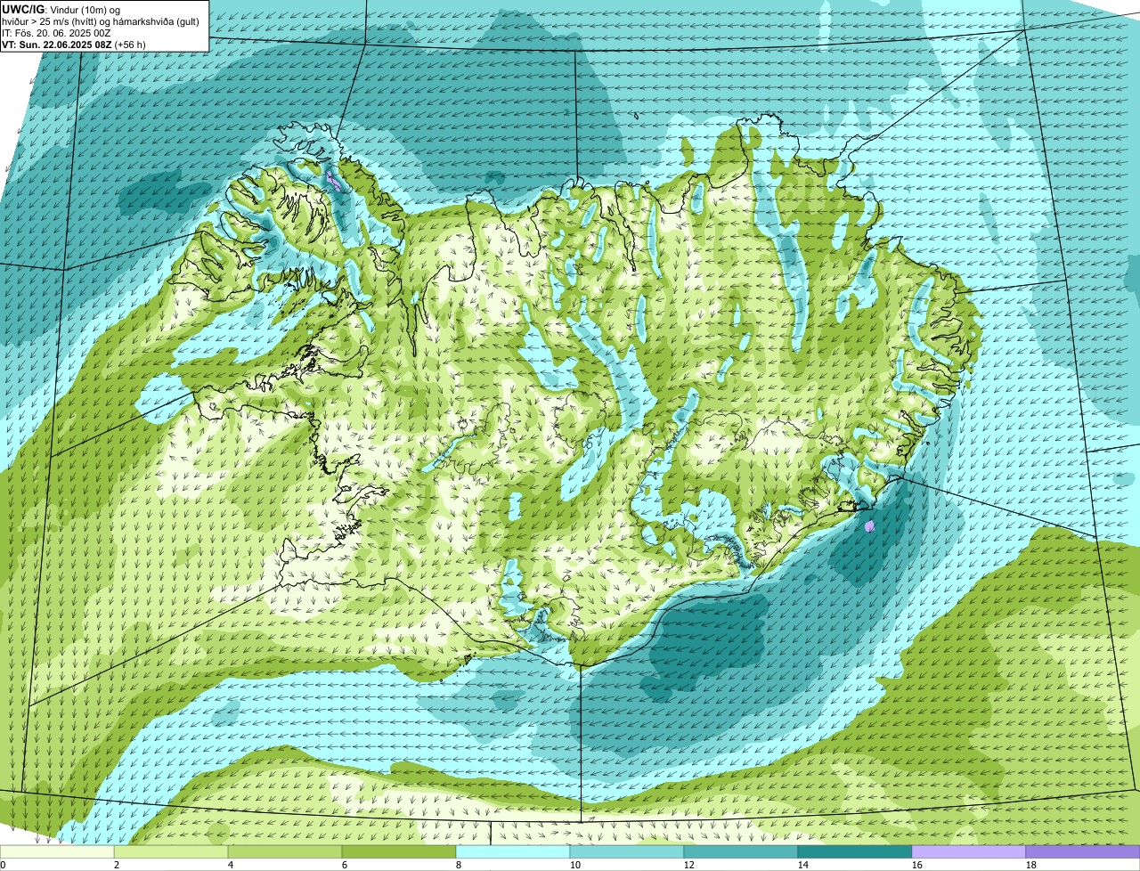Click the 4–6 m/s green legend swatch

pos(285,852)
